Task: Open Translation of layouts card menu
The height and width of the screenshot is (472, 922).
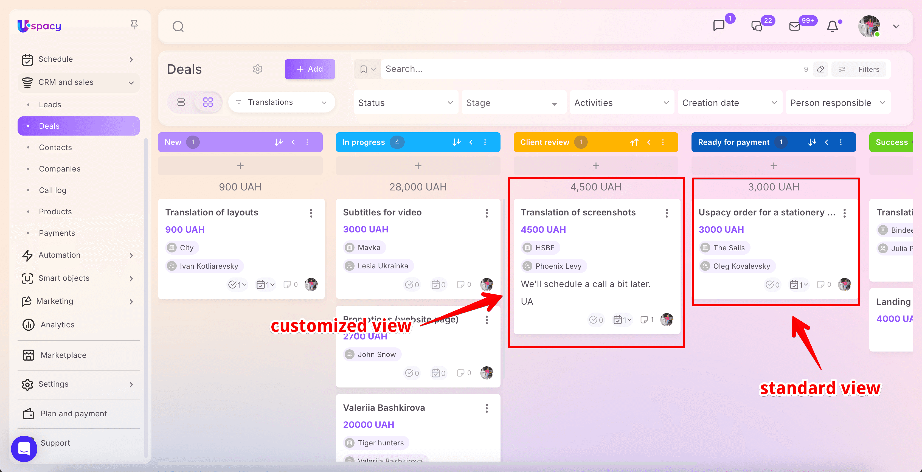Action: [x=311, y=213]
